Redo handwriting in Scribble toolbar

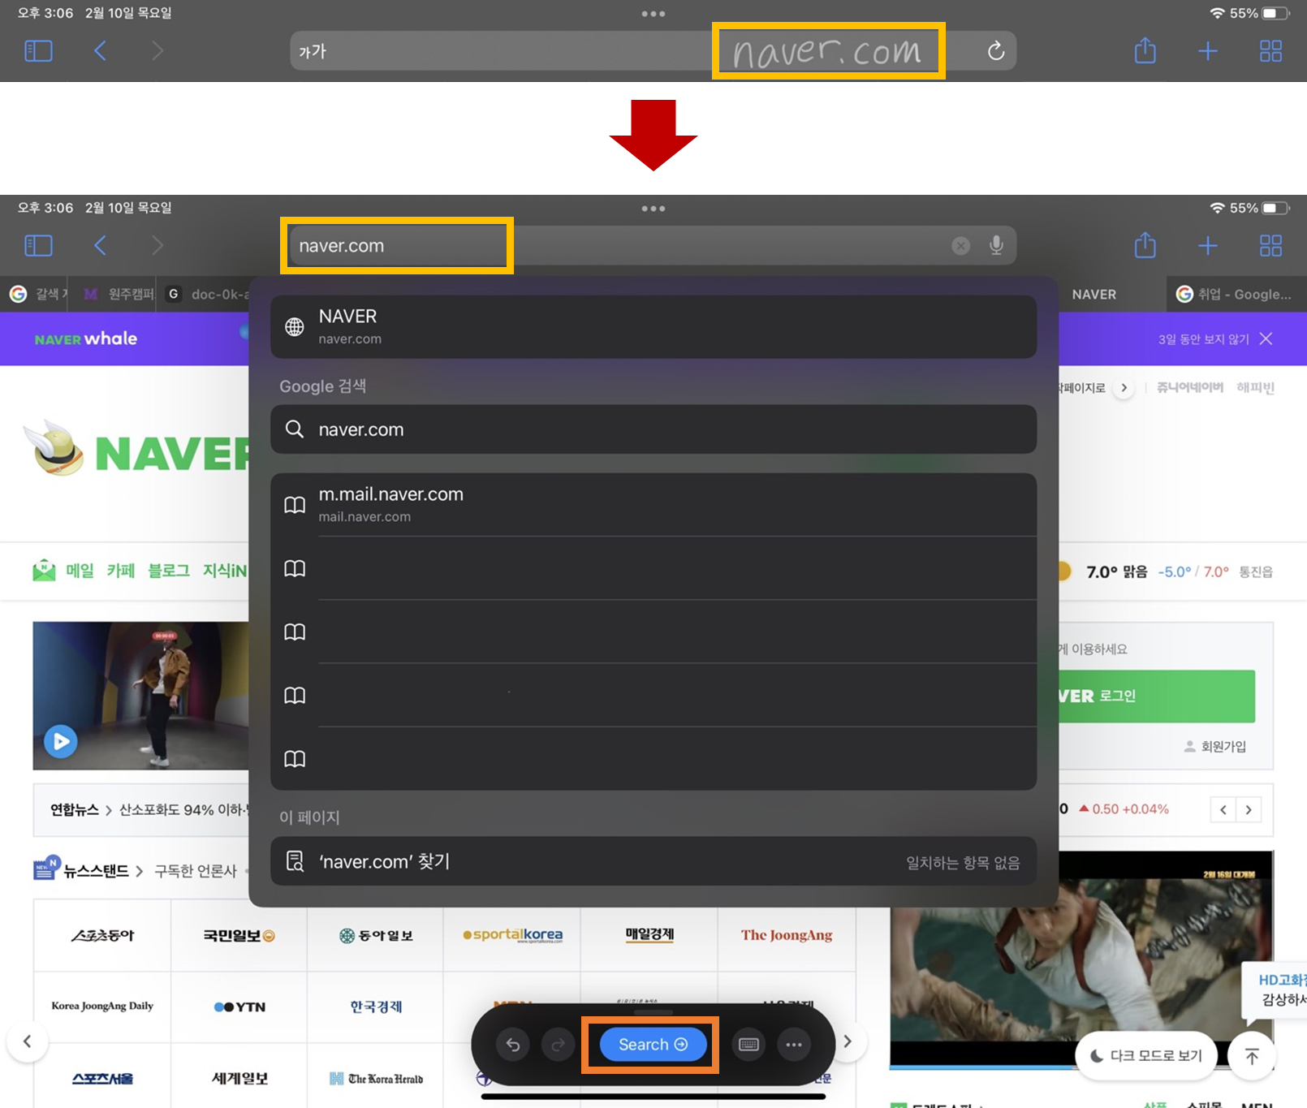[x=558, y=1045]
